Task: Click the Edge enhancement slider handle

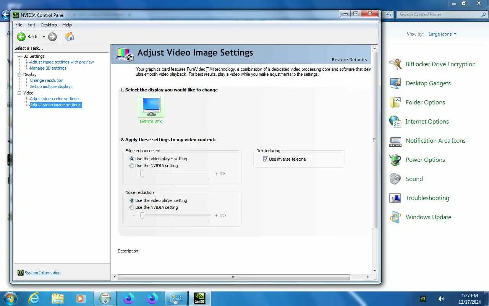Action: [x=142, y=174]
